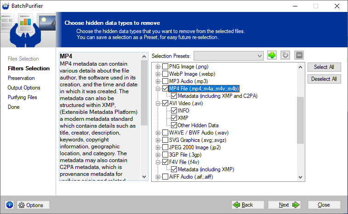Collapse the MP4 File tree node
This screenshot has width=348, height=214.
(158, 89)
